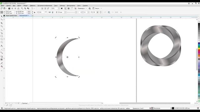
Task: Click the X position input field
Action: pos(10,12)
